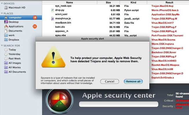This screenshot has width=189, height=115.
Task: Click the scan progress bar
Action: tap(119, 104)
